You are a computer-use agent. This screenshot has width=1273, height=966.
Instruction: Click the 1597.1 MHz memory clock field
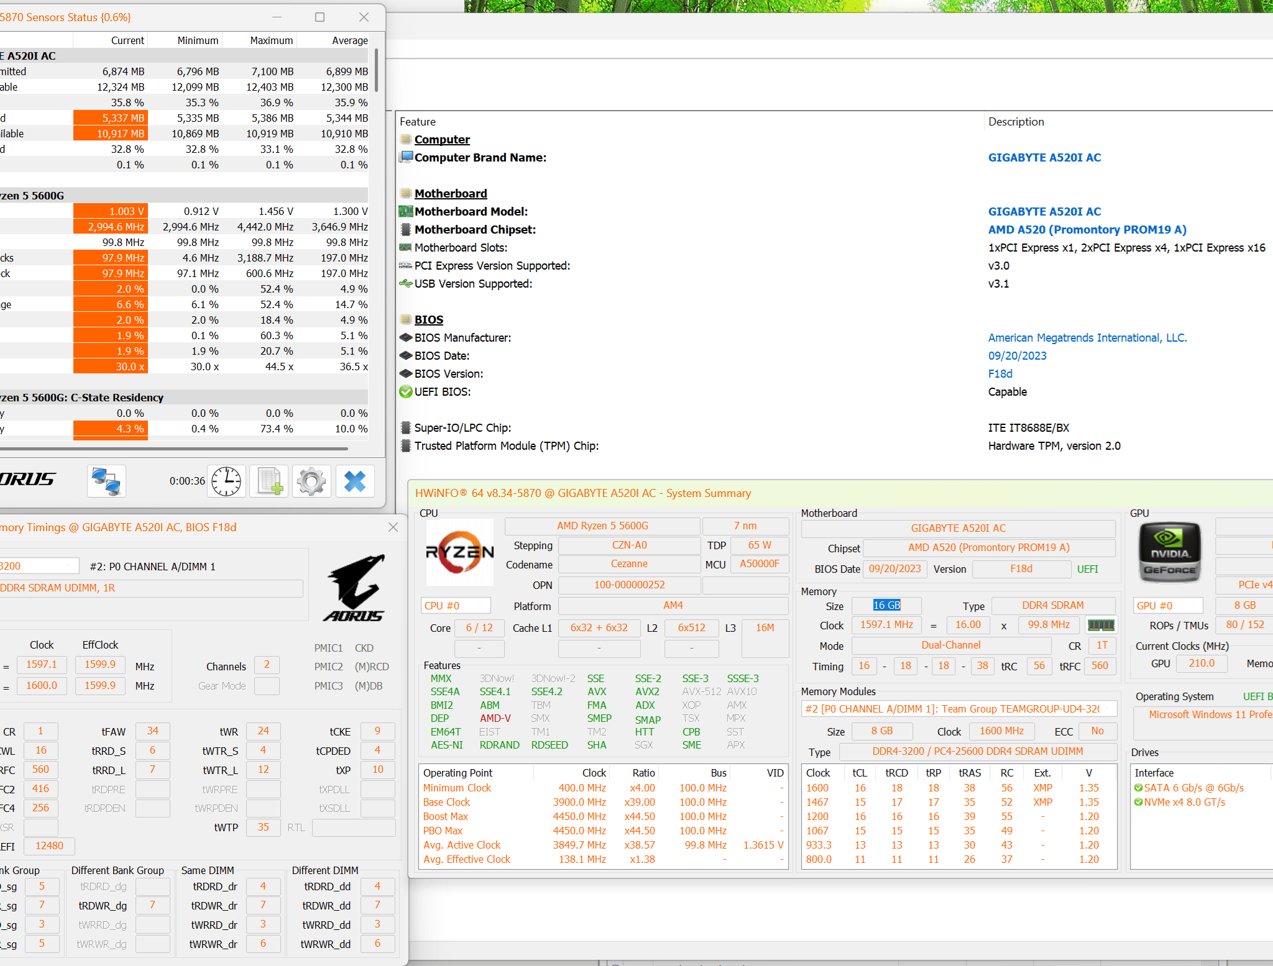886,625
